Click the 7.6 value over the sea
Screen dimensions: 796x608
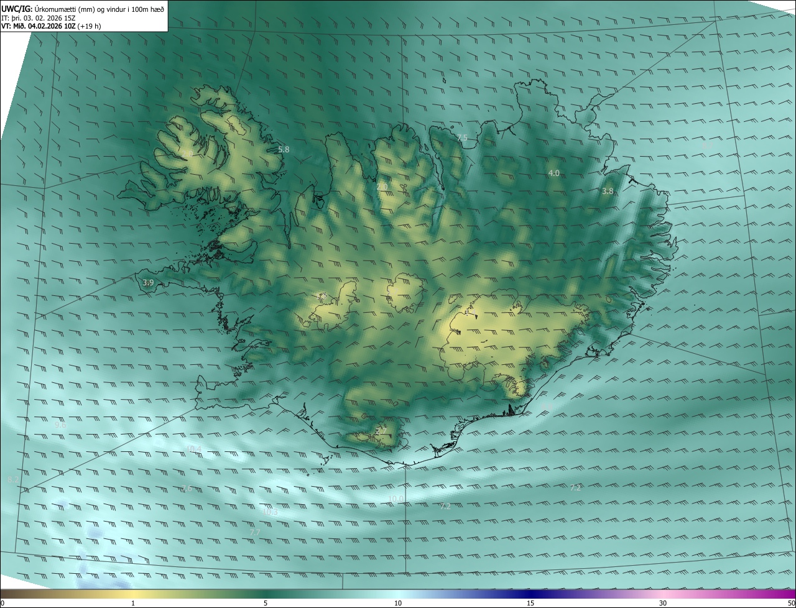pyautogui.click(x=186, y=489)
